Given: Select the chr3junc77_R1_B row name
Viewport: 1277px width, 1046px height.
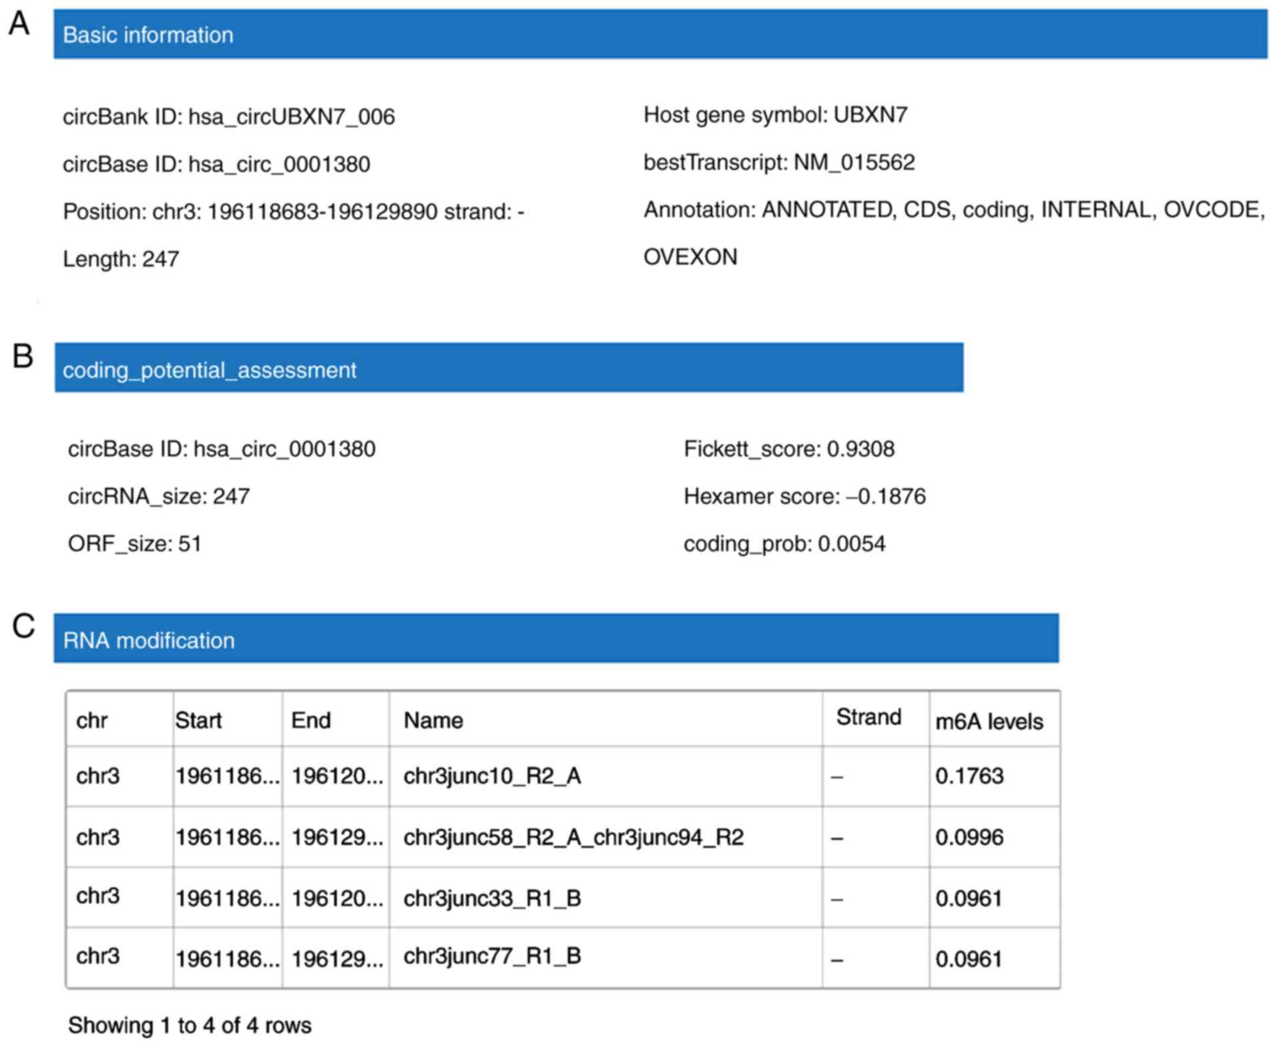Looking at the screenshot, I should 492,956.
